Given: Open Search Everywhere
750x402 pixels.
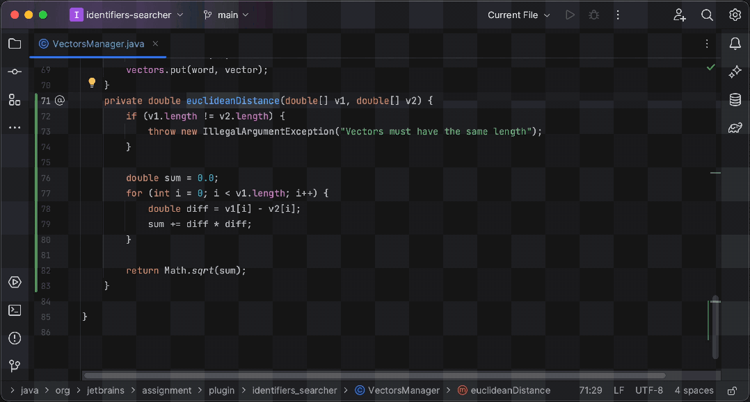Looking at the screenshot, I should tap(707, 15).
